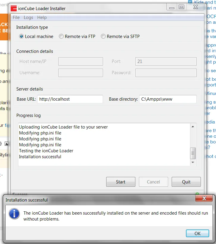Screen dimensions: 216x244
Task: Maximize the ionCube Loader Installer window
Action: 181,7
